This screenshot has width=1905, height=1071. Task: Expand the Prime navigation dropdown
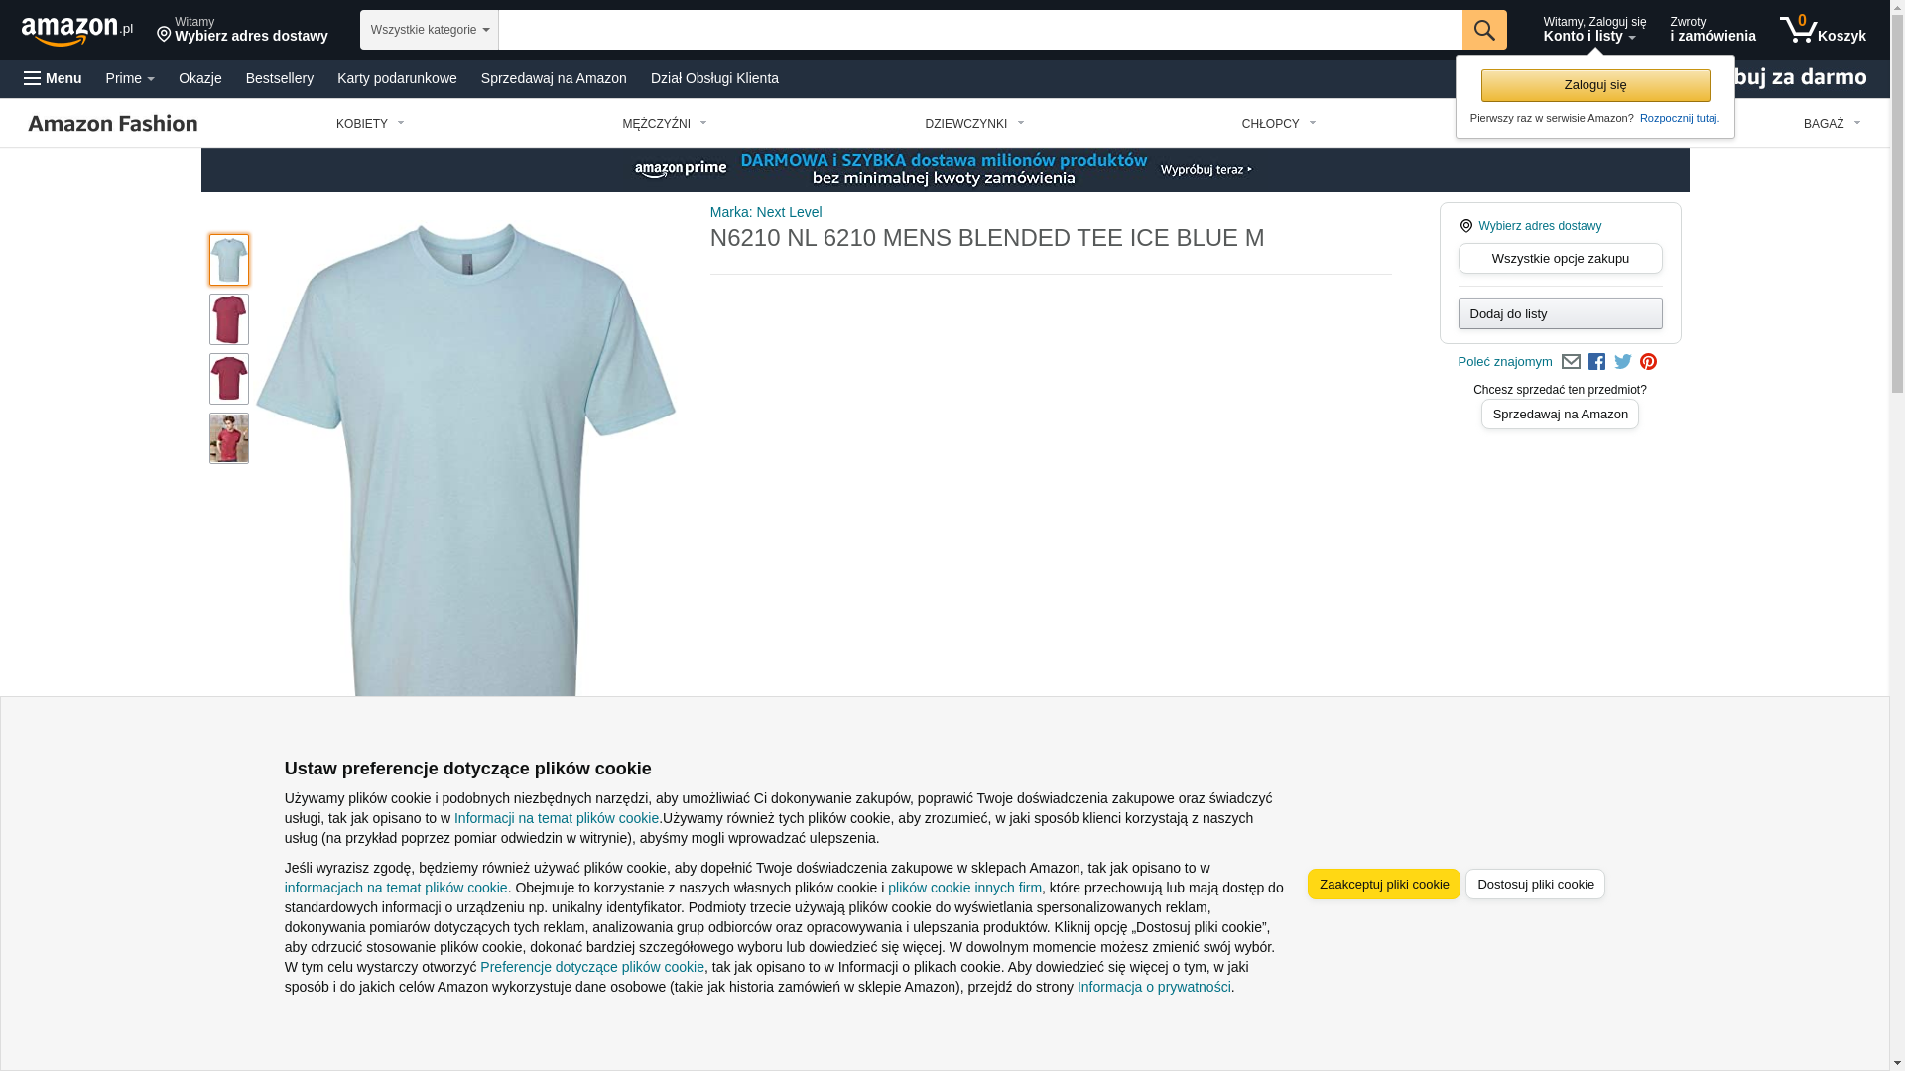click(x=130, y=78)
